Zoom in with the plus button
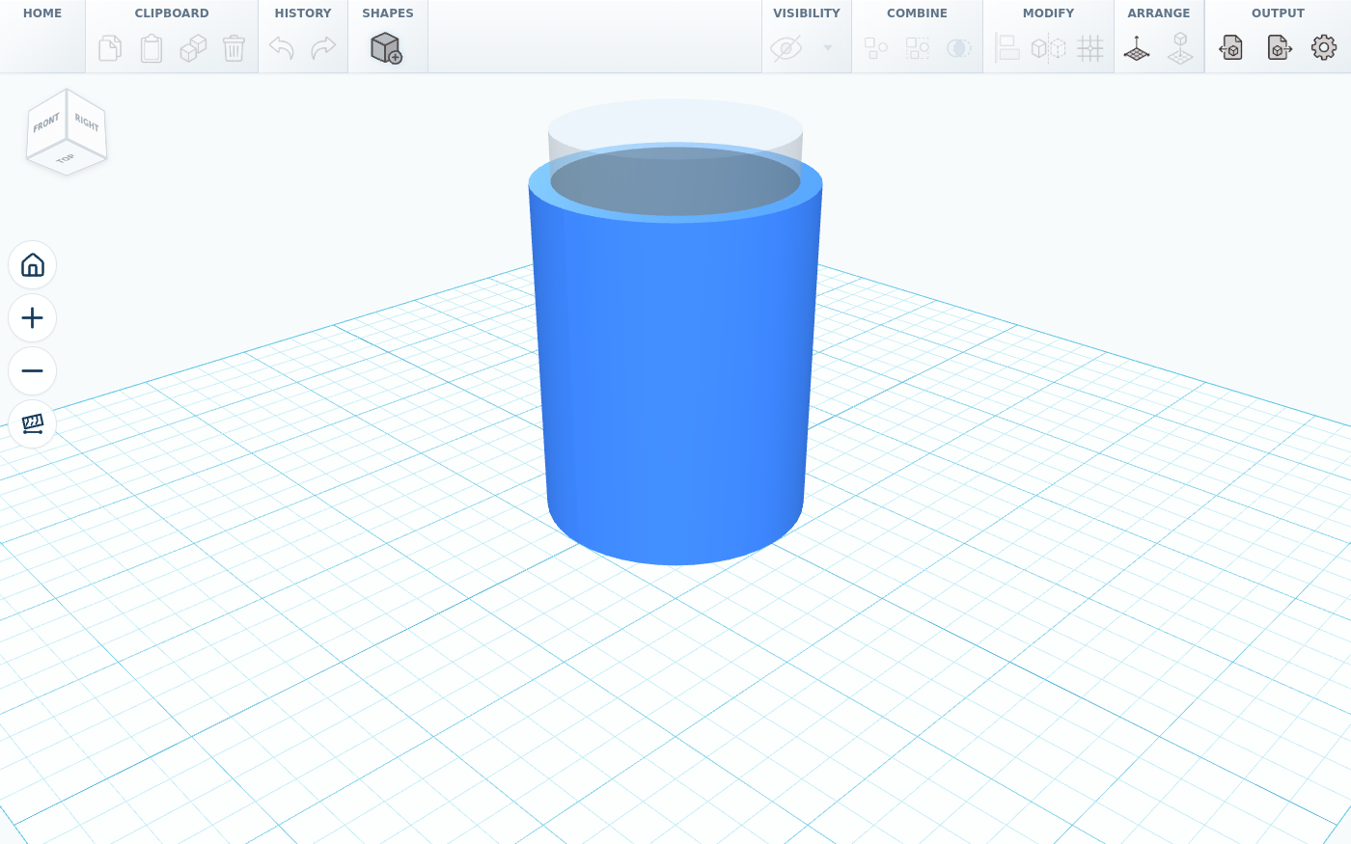 [32, 318]
